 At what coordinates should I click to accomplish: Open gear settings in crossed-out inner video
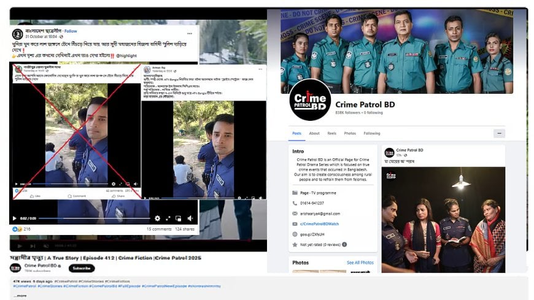114,184
